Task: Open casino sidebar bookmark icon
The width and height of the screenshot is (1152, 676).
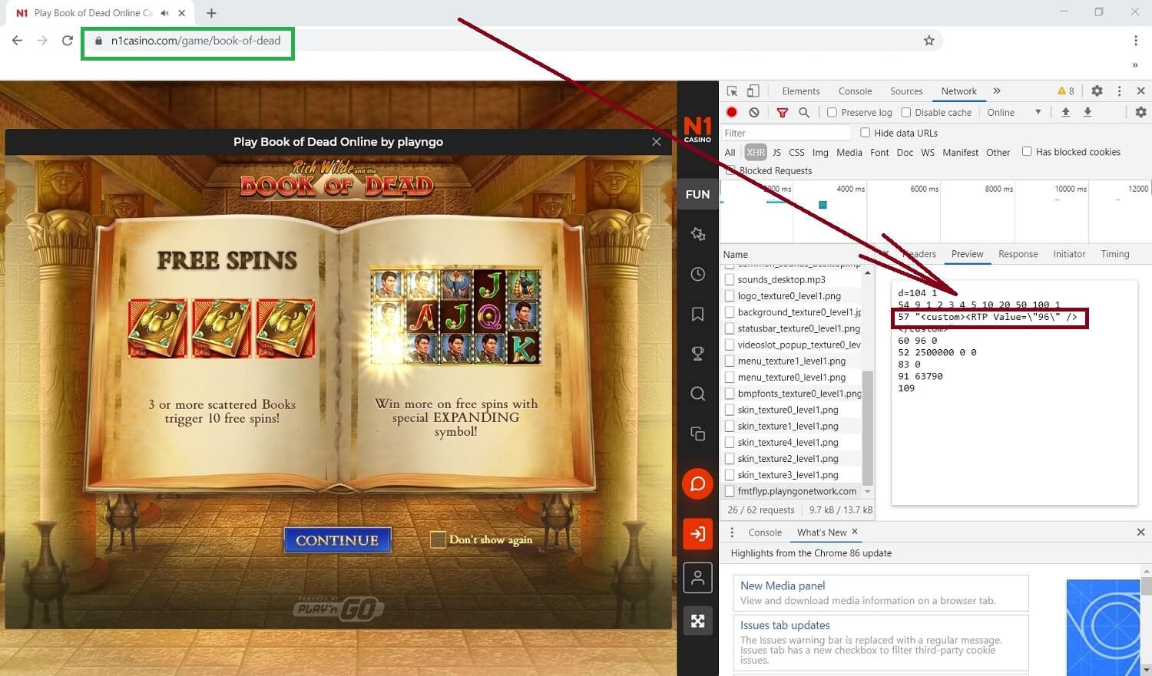Action: click(x=697, y=314)
